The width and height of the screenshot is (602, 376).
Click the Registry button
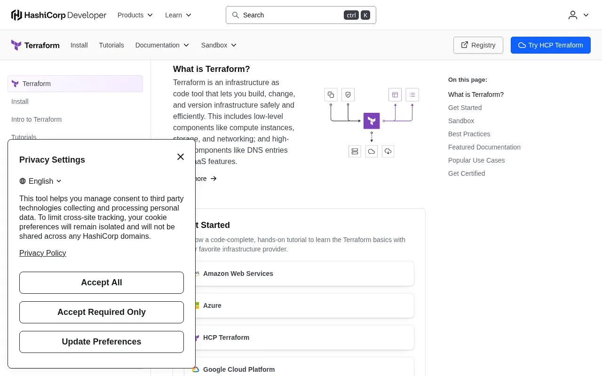(478, 45)
